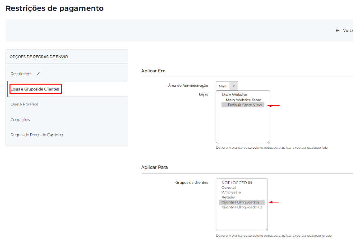Select Clientes Bloqueados group
Screen dimensions: 356x242
(240, 202)
